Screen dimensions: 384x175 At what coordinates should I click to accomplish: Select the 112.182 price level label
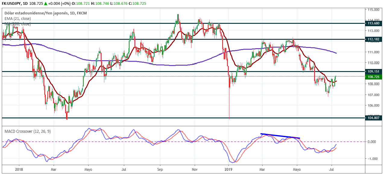(x=373, y=39)
